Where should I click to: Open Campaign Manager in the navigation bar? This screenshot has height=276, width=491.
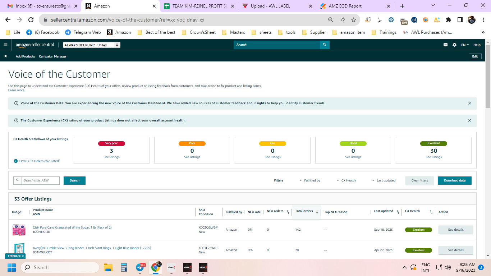(53, 56)
